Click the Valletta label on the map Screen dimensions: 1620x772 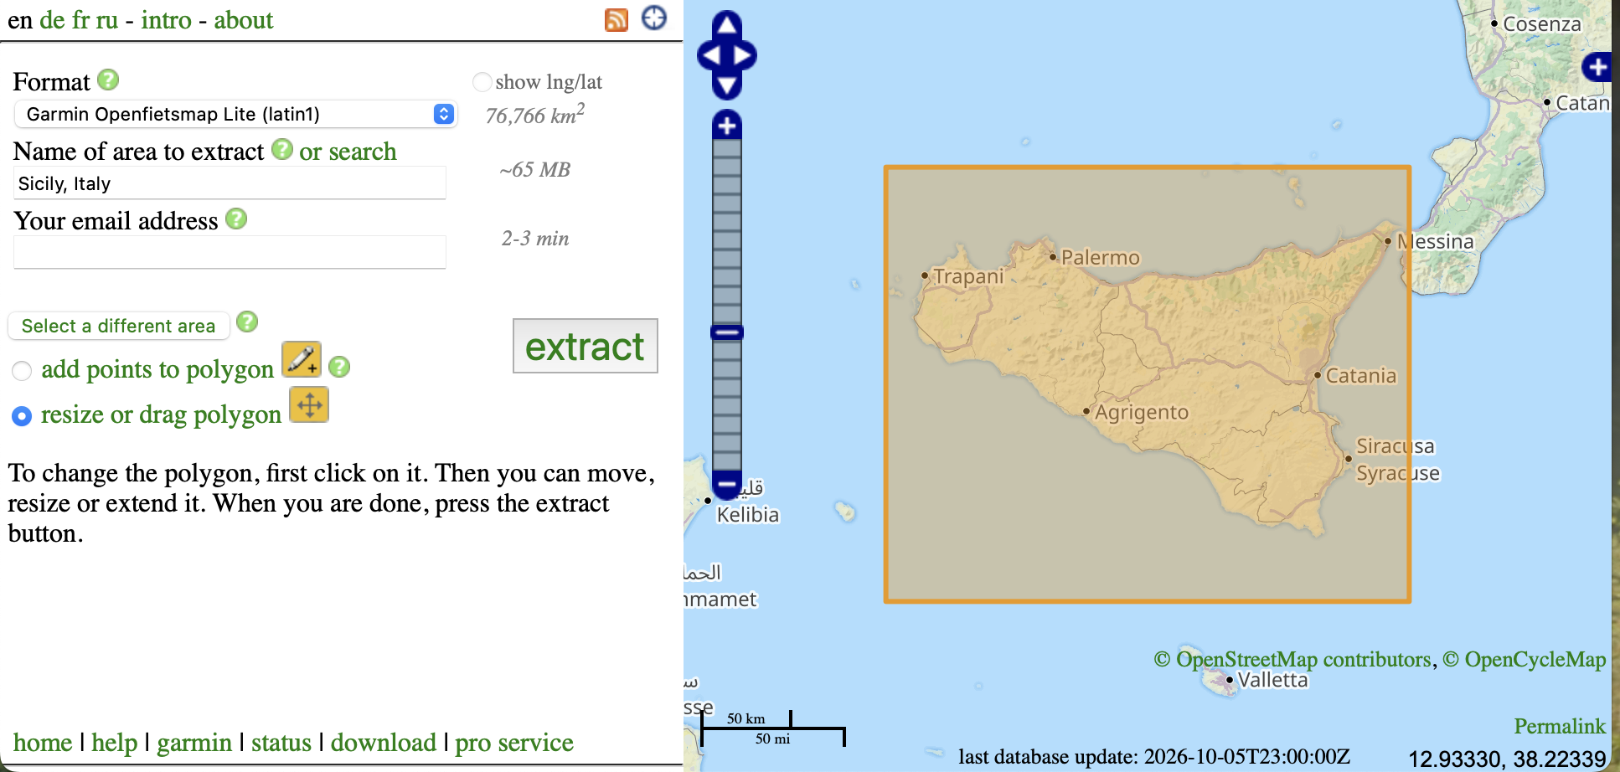pyautogui.click(x=1272, y=680)
